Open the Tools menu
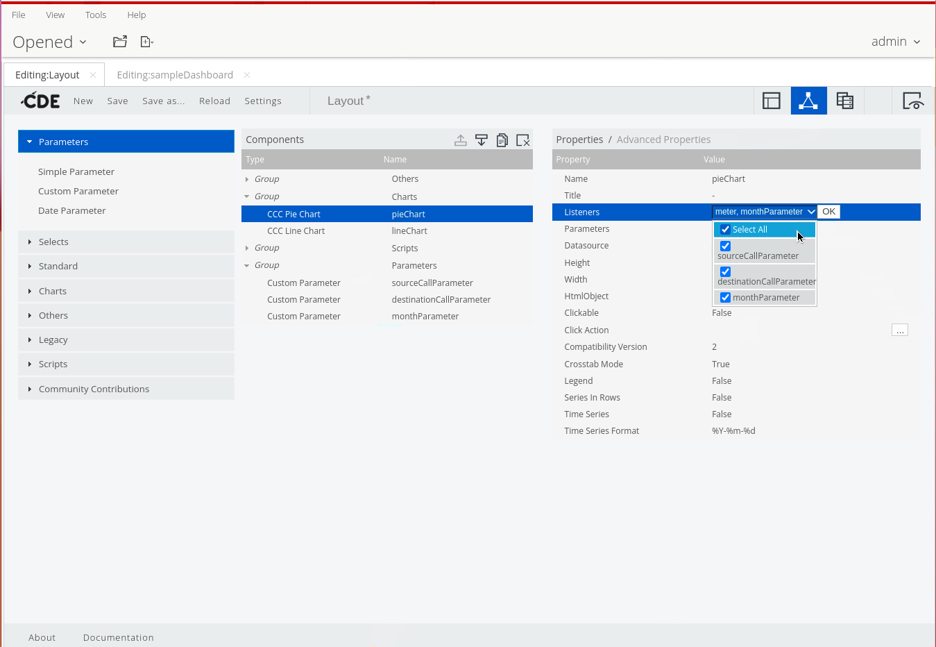 coord(96,15)
